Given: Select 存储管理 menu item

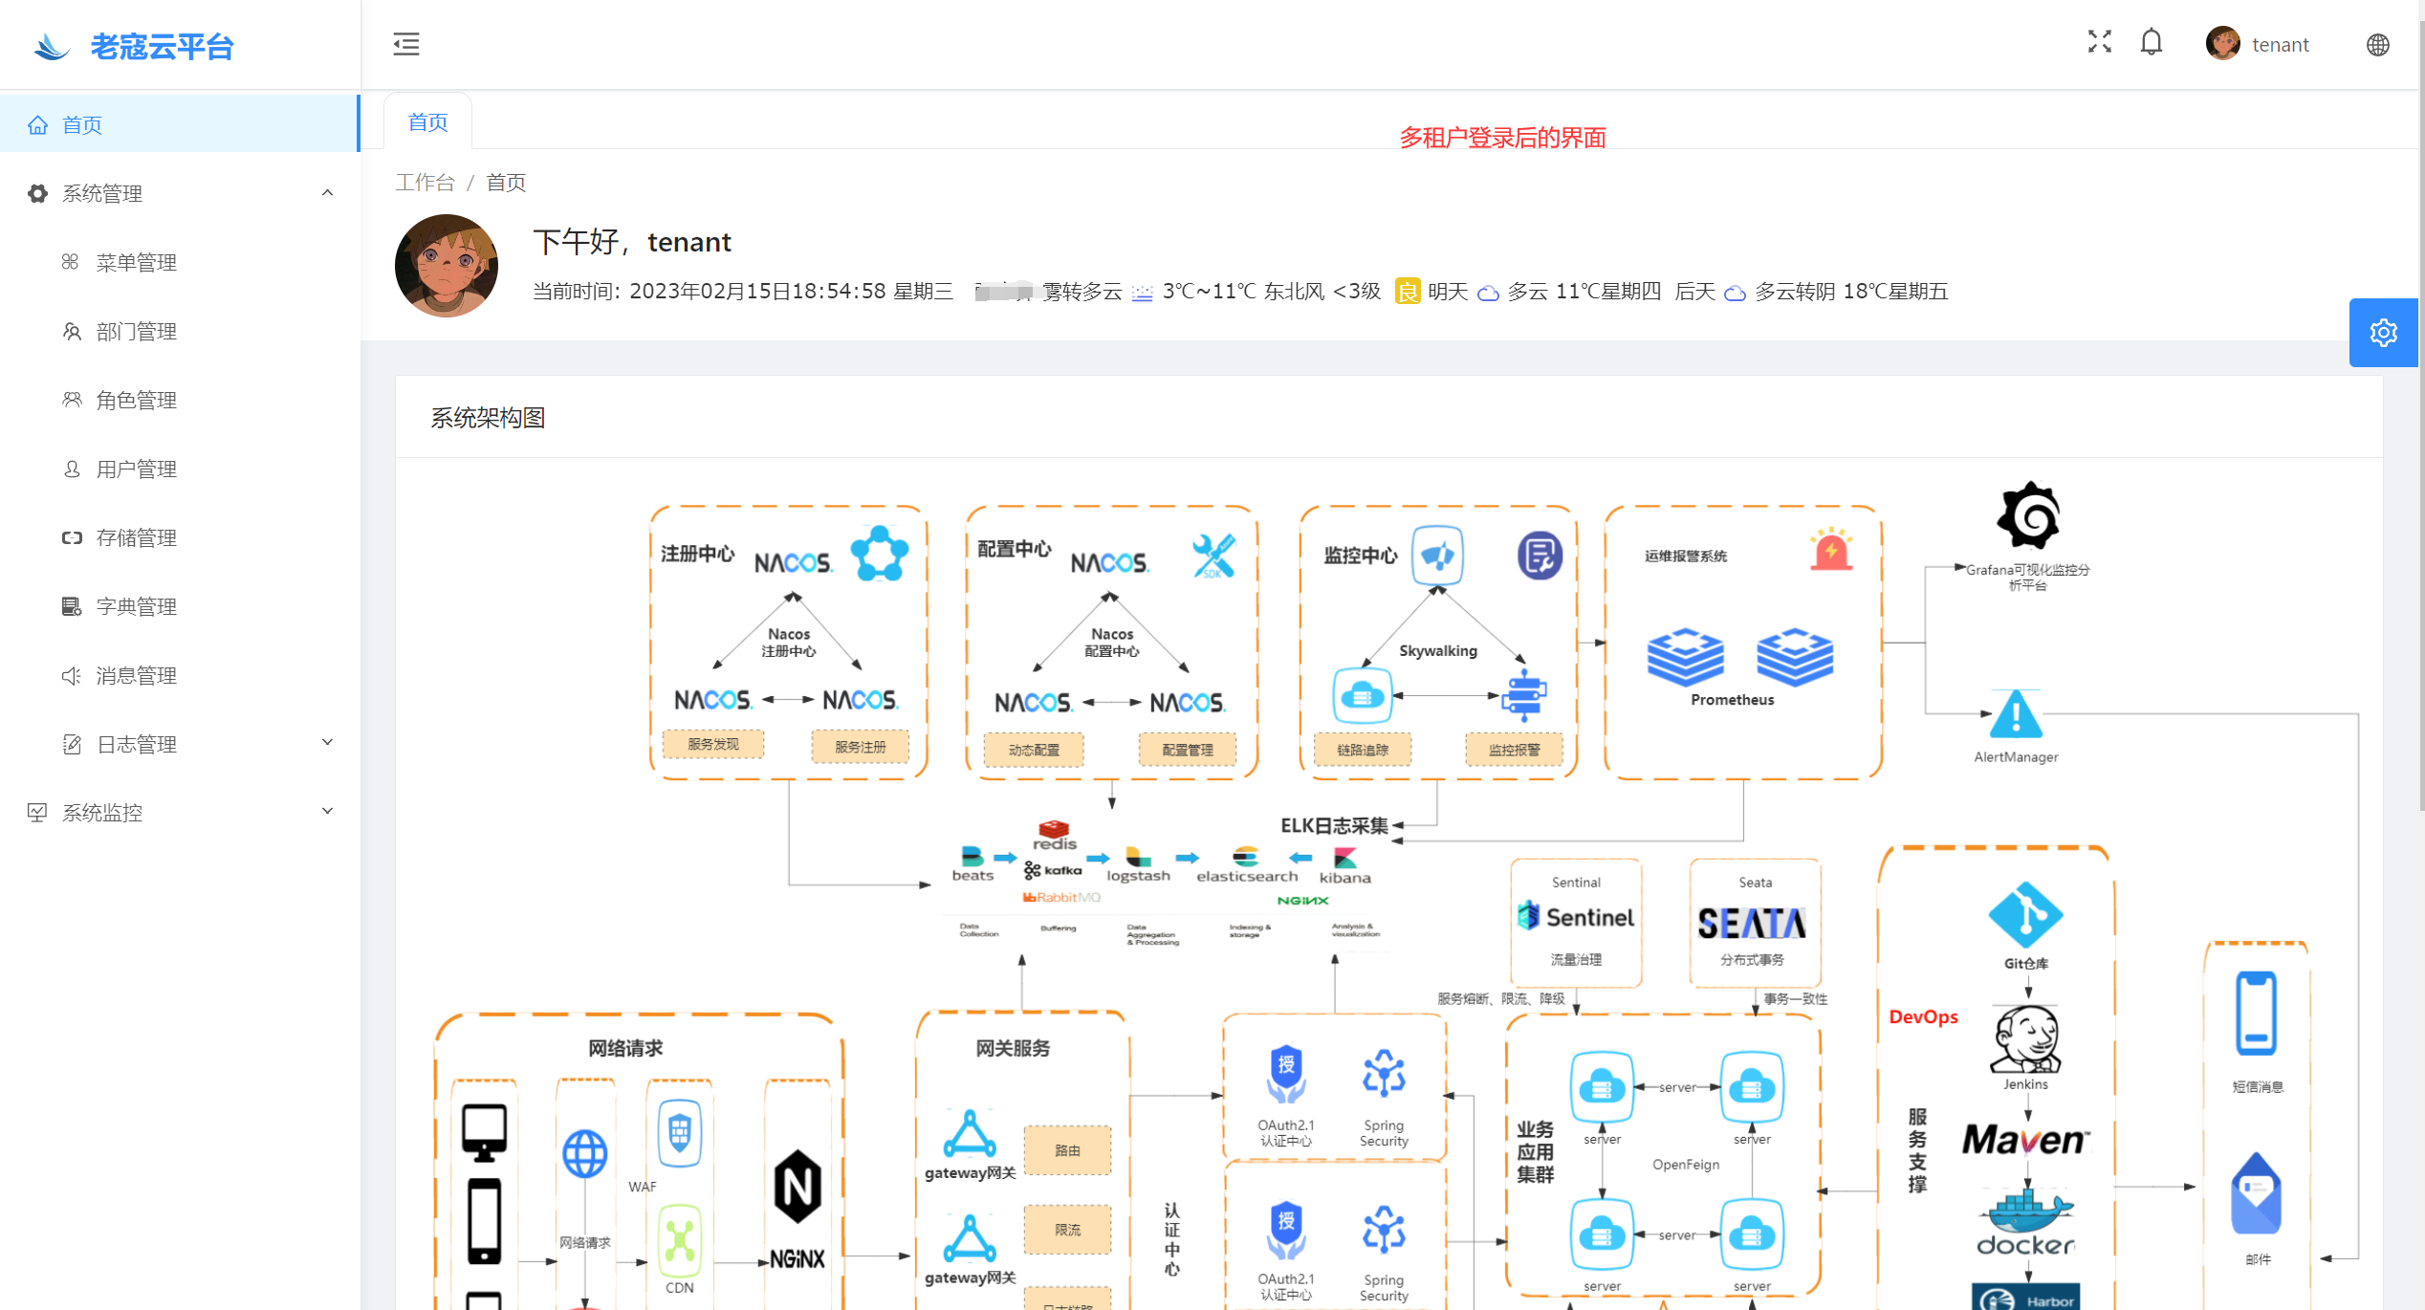Looking at the screenshot, I should pyautogui.click(x=136, y=538).
